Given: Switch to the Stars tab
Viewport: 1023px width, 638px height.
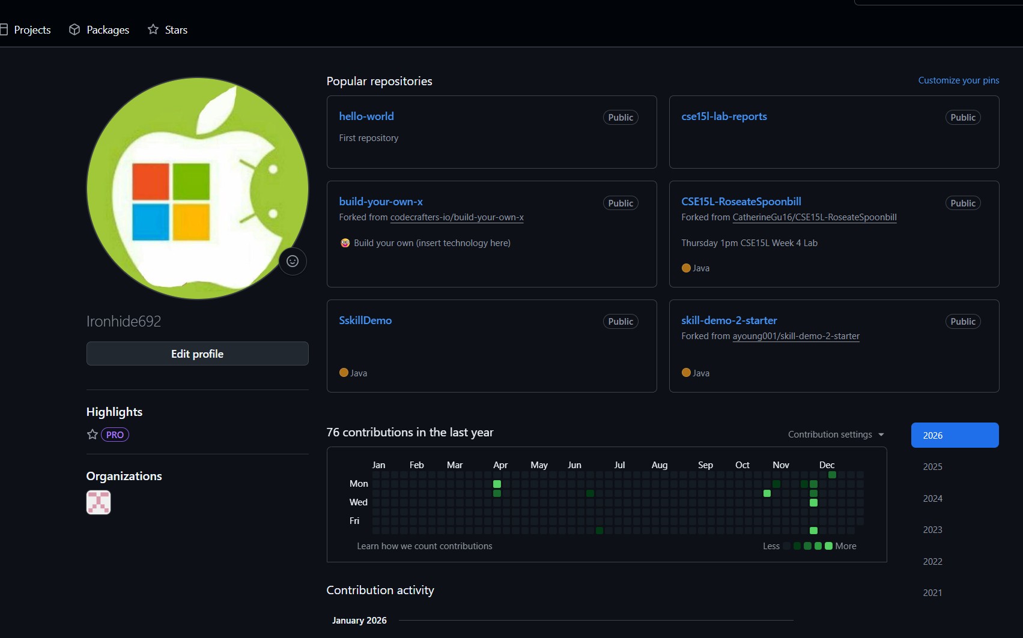Looking at the screenshot, I should tap(176, 29).
